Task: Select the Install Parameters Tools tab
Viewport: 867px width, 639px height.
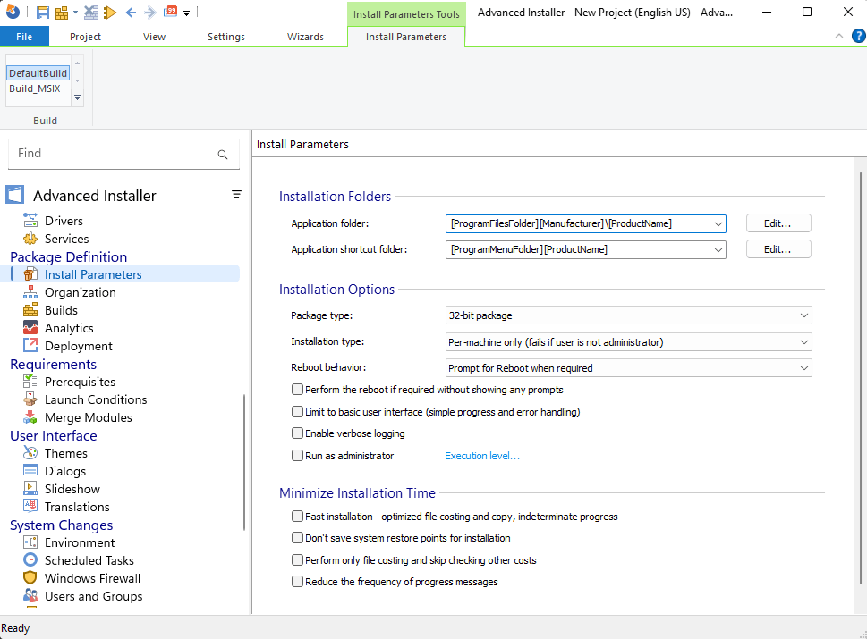Action: click(x=405, y=14)
